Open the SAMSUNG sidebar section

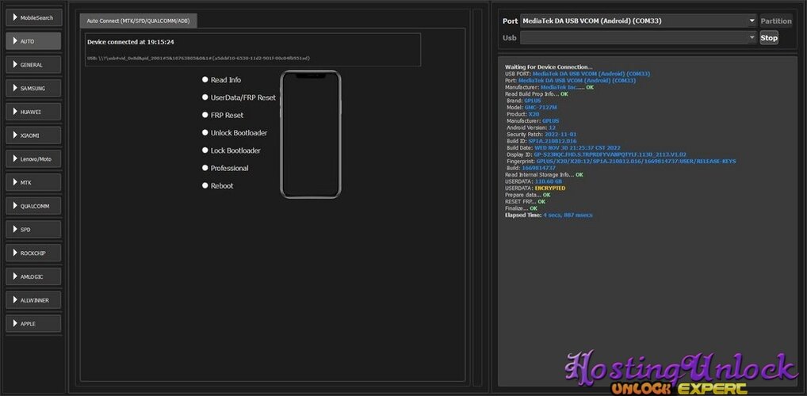coord(33,89)
